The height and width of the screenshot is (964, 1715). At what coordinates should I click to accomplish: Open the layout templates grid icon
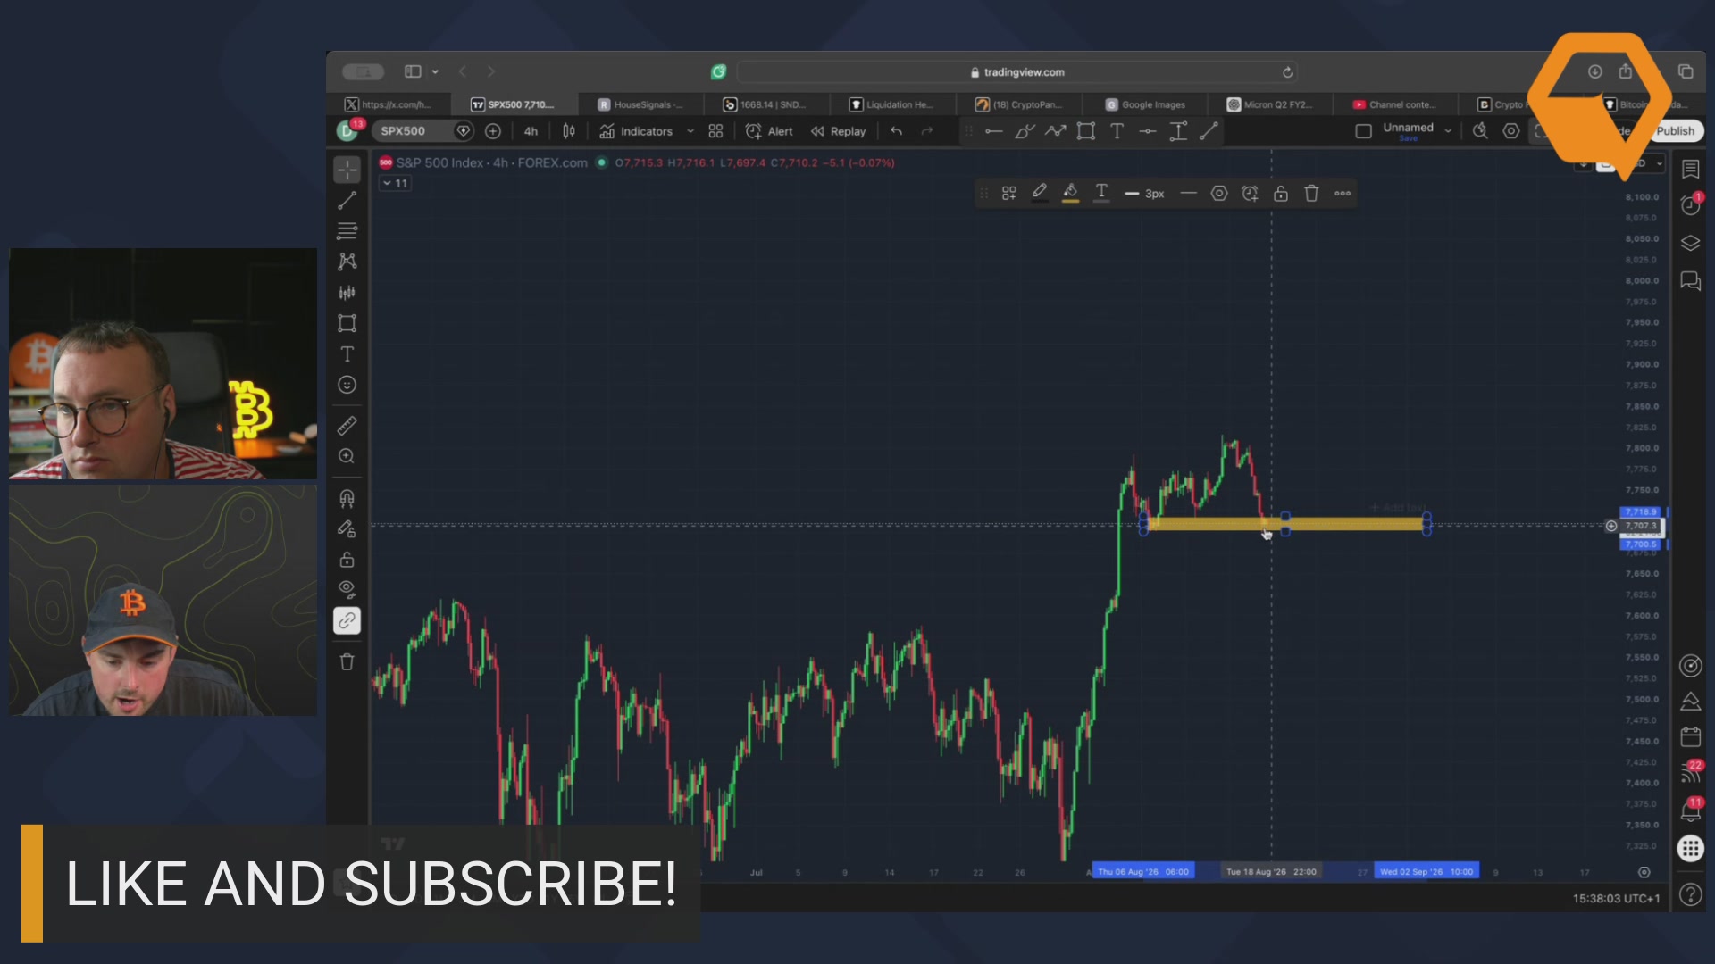pos(715,131)
